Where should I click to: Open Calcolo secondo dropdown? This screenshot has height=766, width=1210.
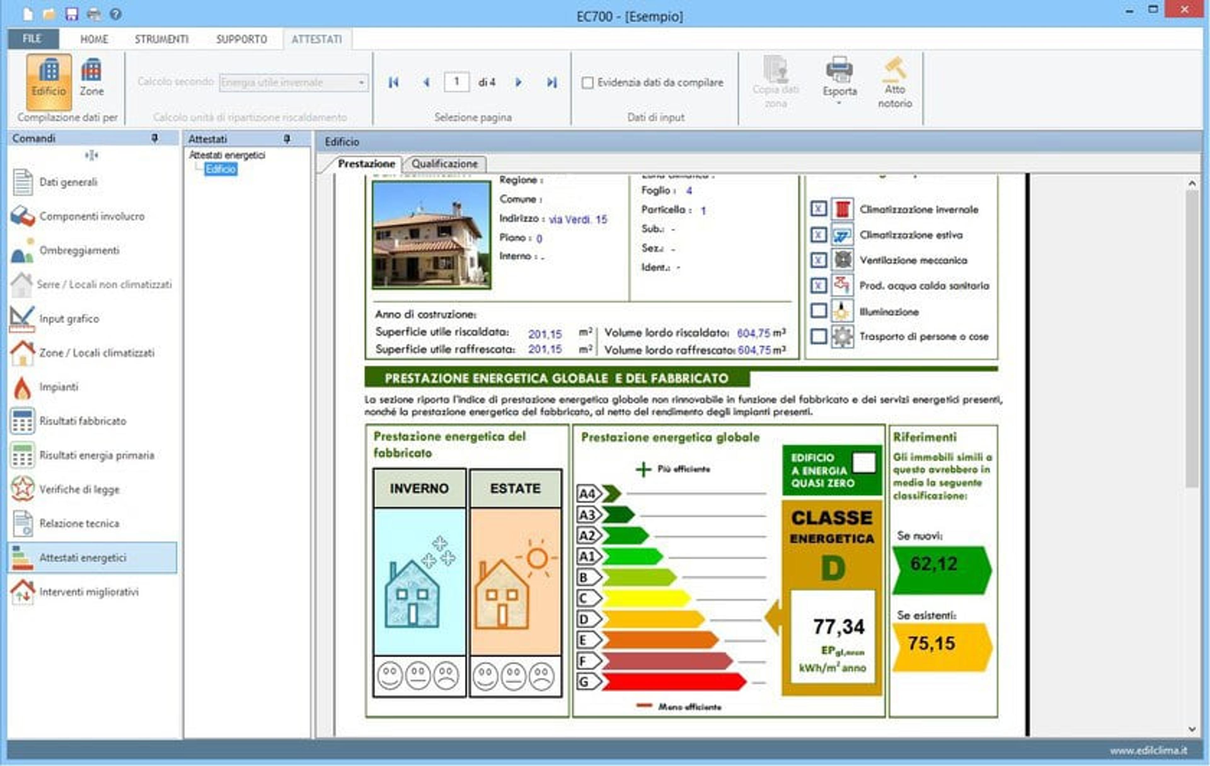(x=293, y=83)
